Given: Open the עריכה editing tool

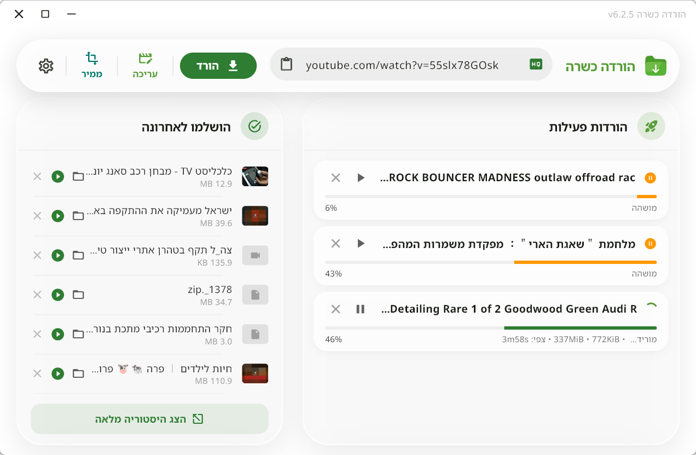Looking at the screenshot, I should pos(145,65).
